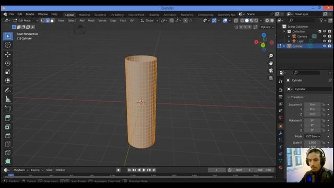Screen dimensions: 334x188
Task: Open the Tool properties tab
Action: [281, 81]
